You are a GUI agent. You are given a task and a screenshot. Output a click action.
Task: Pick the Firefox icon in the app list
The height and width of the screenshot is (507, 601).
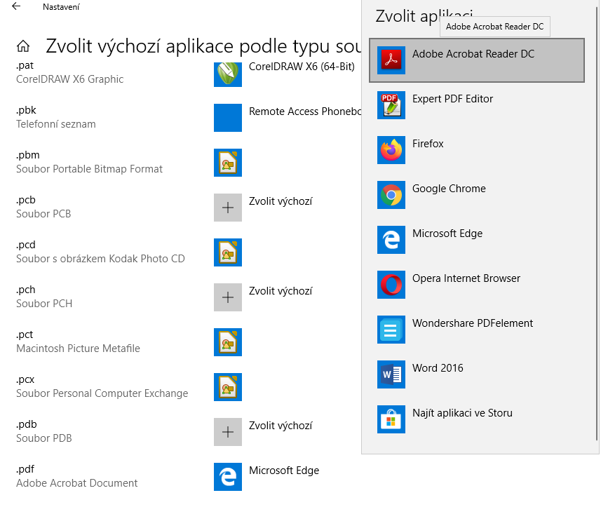pos(391,150)
